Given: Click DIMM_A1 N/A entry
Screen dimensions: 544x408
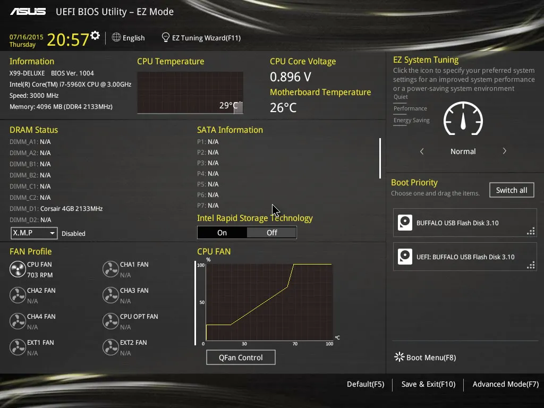Looking at the screenshot, I should (30, 142).
